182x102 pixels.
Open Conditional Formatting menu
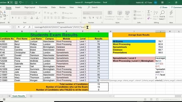tap(110, 15)
